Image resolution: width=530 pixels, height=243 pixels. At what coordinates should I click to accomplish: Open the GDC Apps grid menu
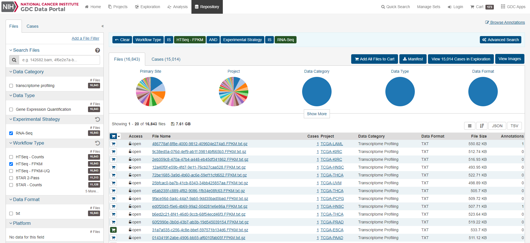coord(513,7)
